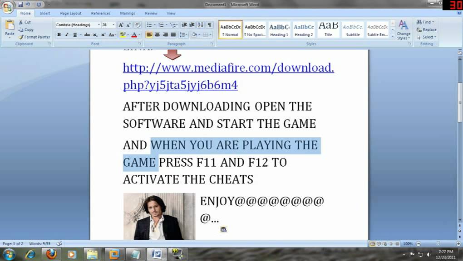Apply the Heading 1 style
The image size is (463, 261).
click(279, 29)
